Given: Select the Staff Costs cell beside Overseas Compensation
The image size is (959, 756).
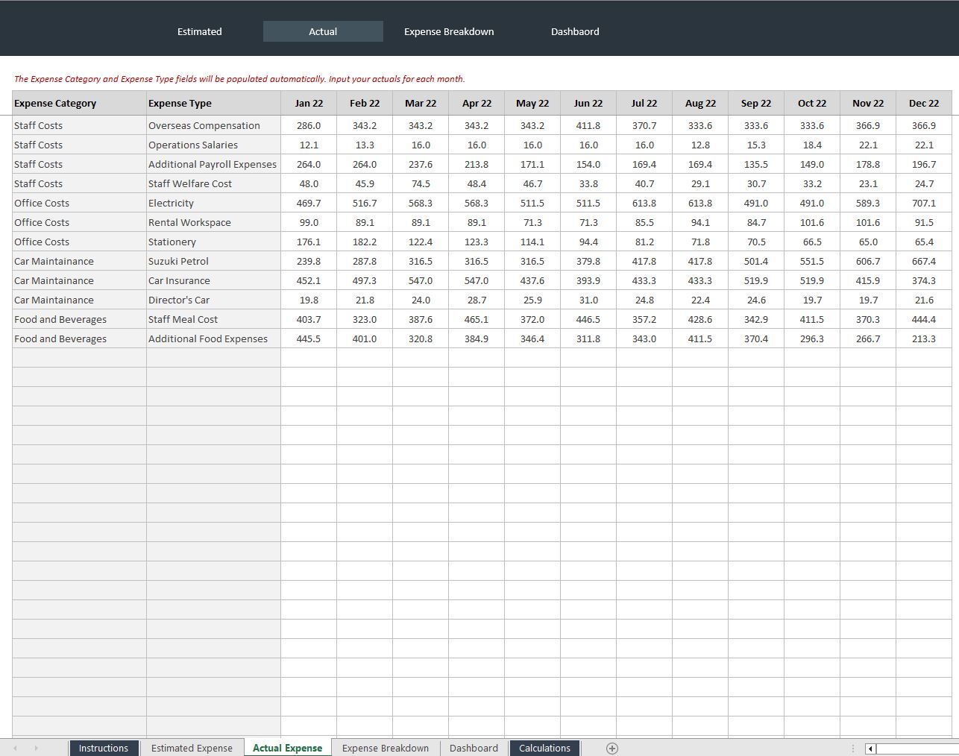Looking at the screenshot, I should click(79, 125).
